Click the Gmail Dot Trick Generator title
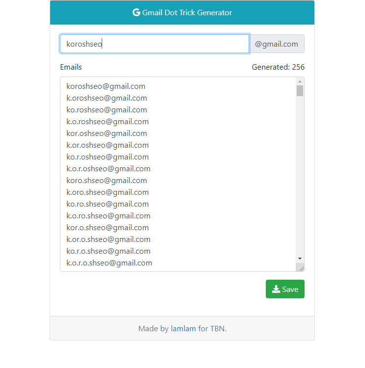The height and width of the screenshot is (368, 365). pos(187,12)
